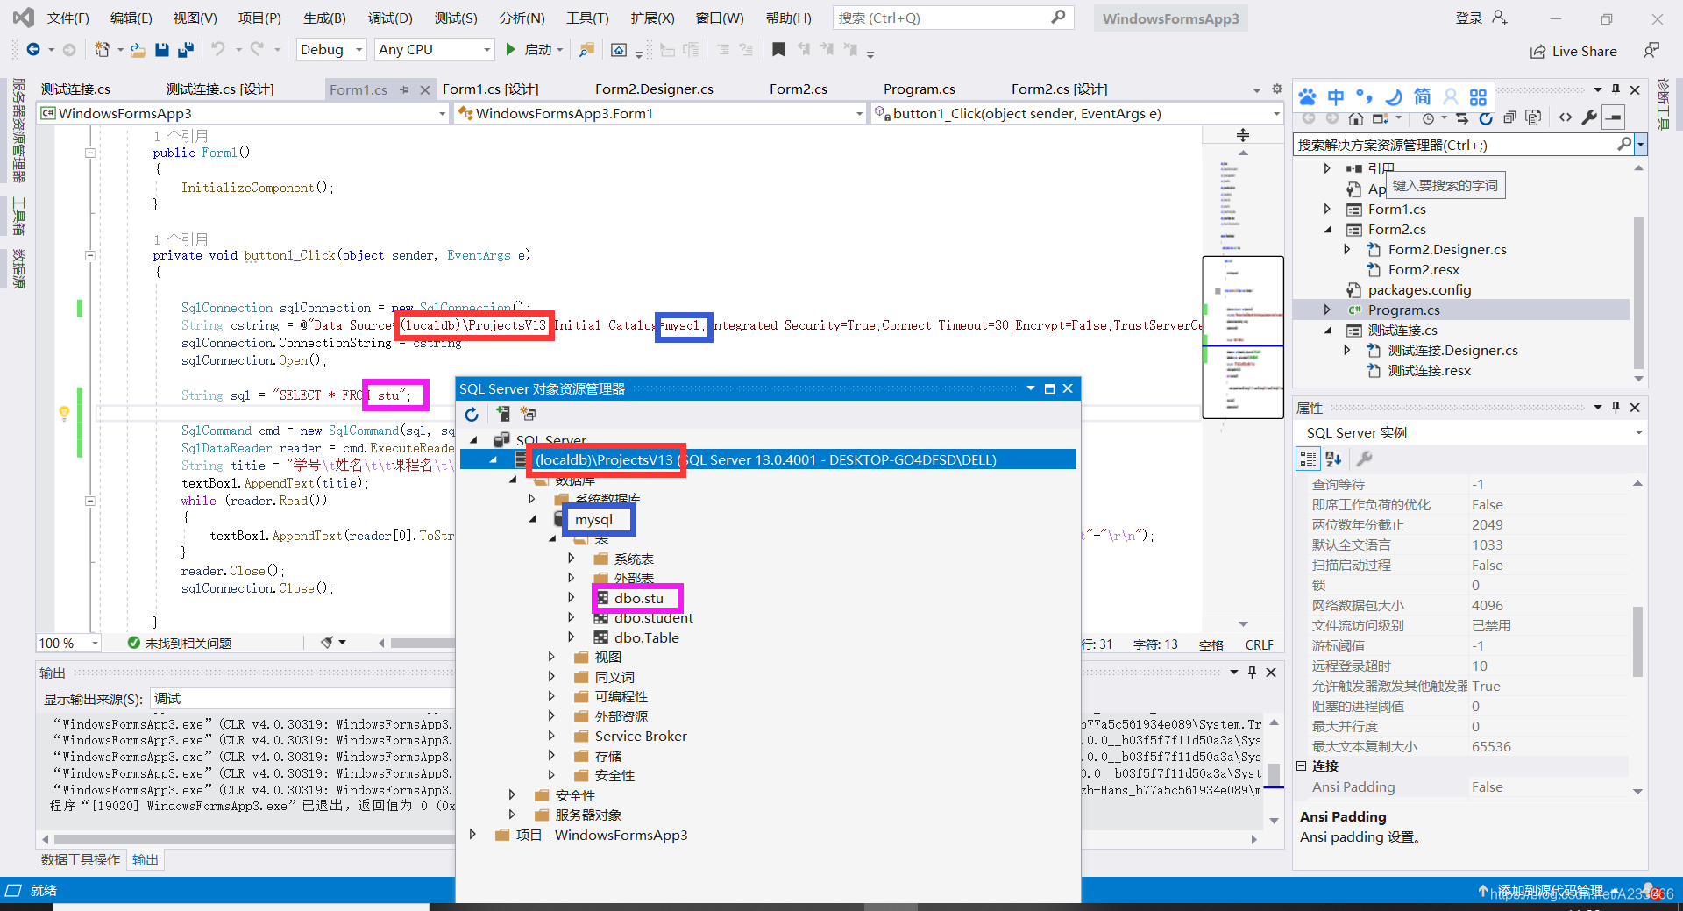Click the Save All icon
This screenshot has height=911, width=1683.
pos(185,50)
